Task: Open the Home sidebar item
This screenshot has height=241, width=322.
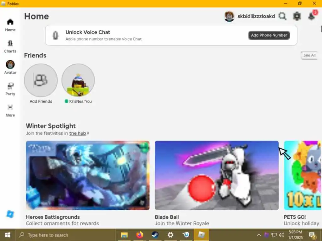Action: coord(10,25)
